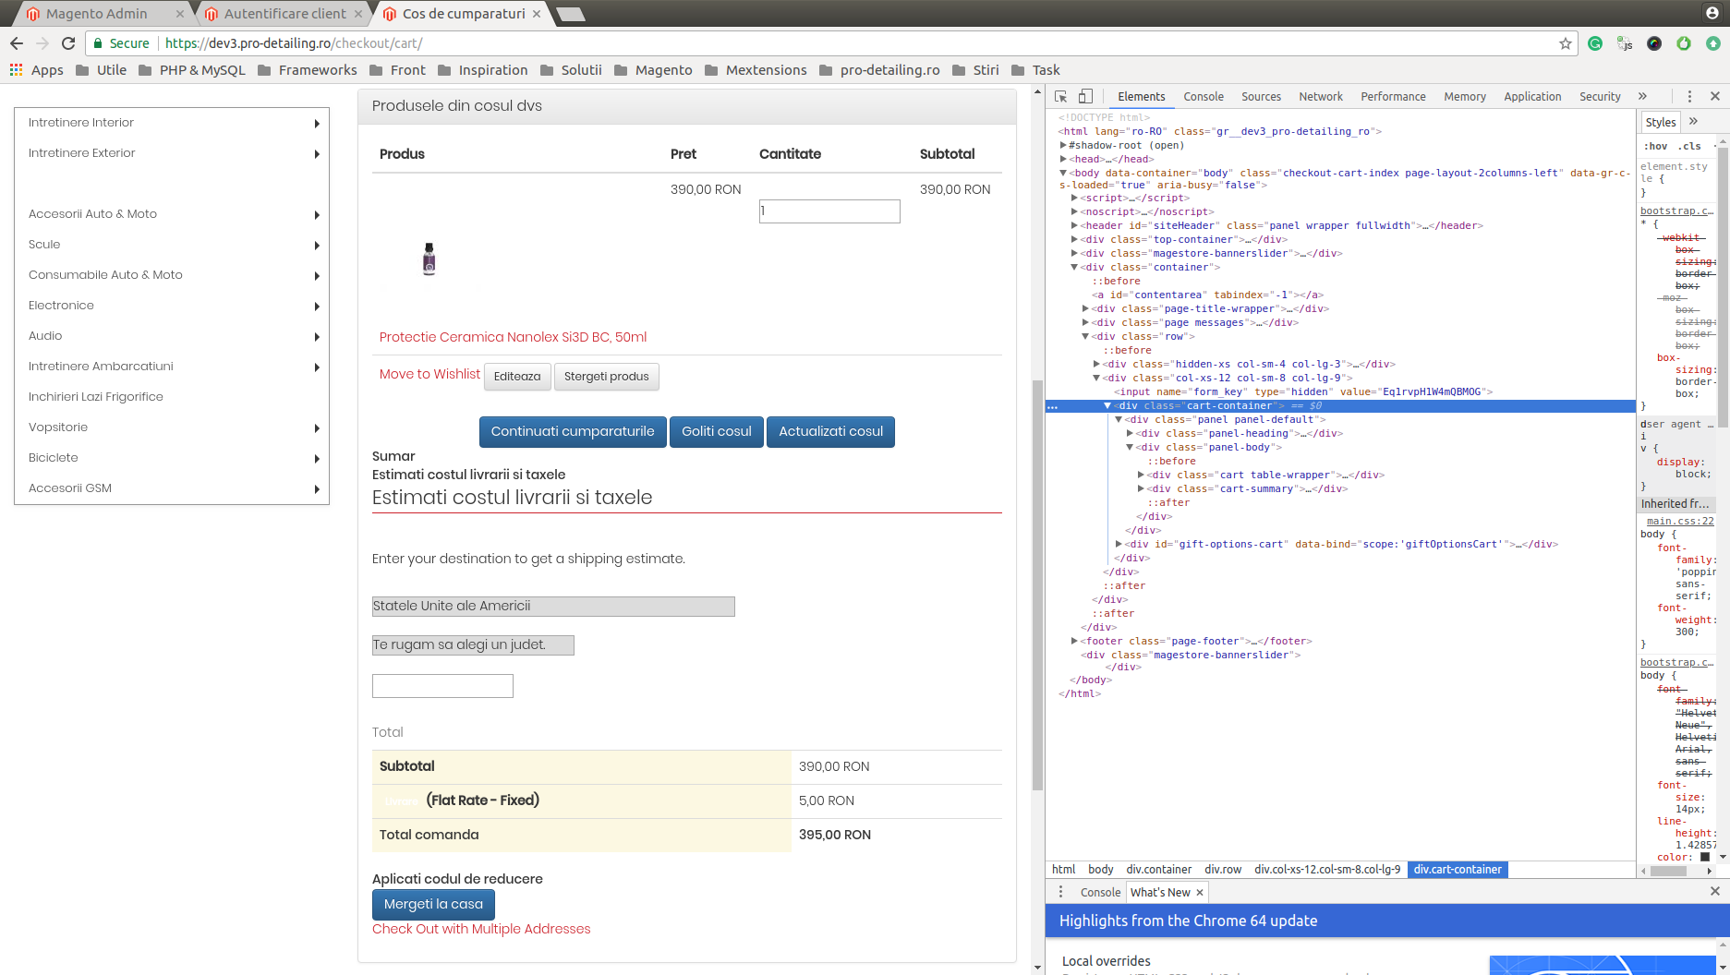Open the Console tab in DevTools
This screenshot has width=1730, height=975.
[x=1204, y=96]
